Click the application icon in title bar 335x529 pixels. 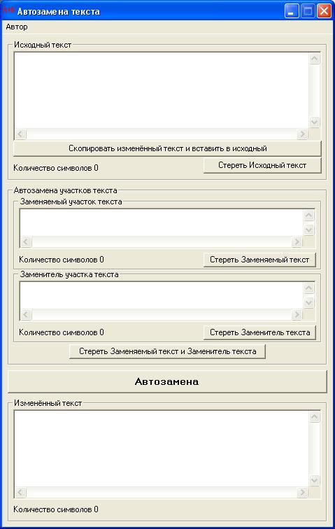tap(8, 10)
